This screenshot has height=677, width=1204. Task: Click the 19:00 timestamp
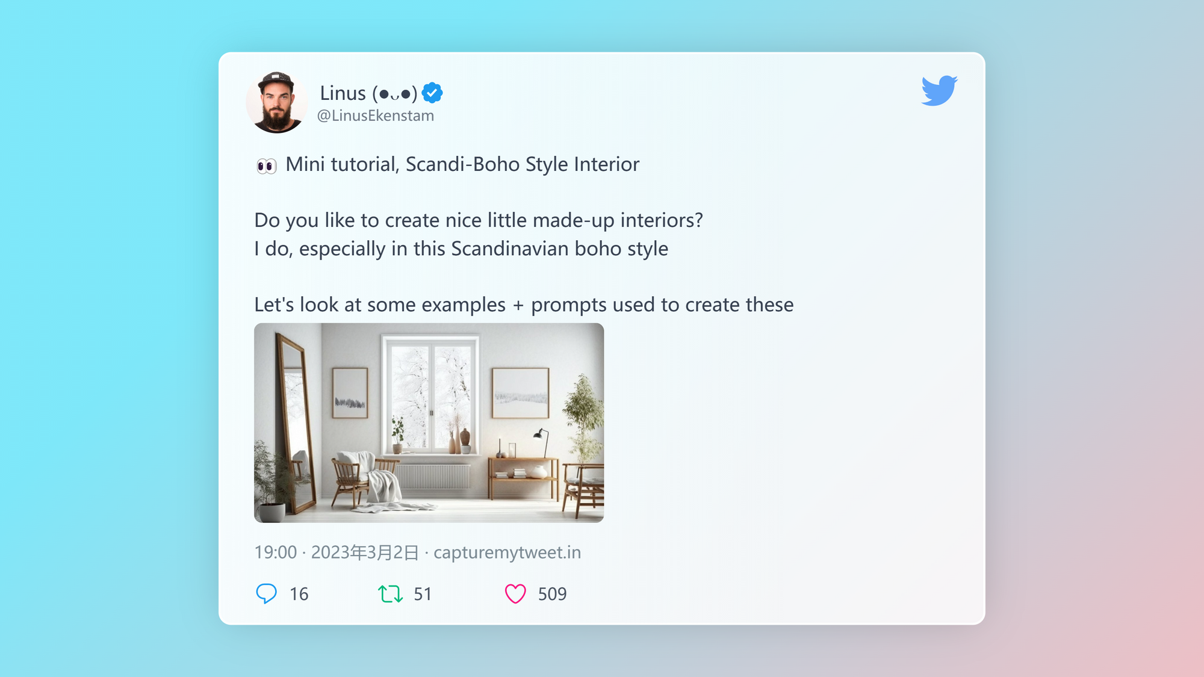[276, 552]
